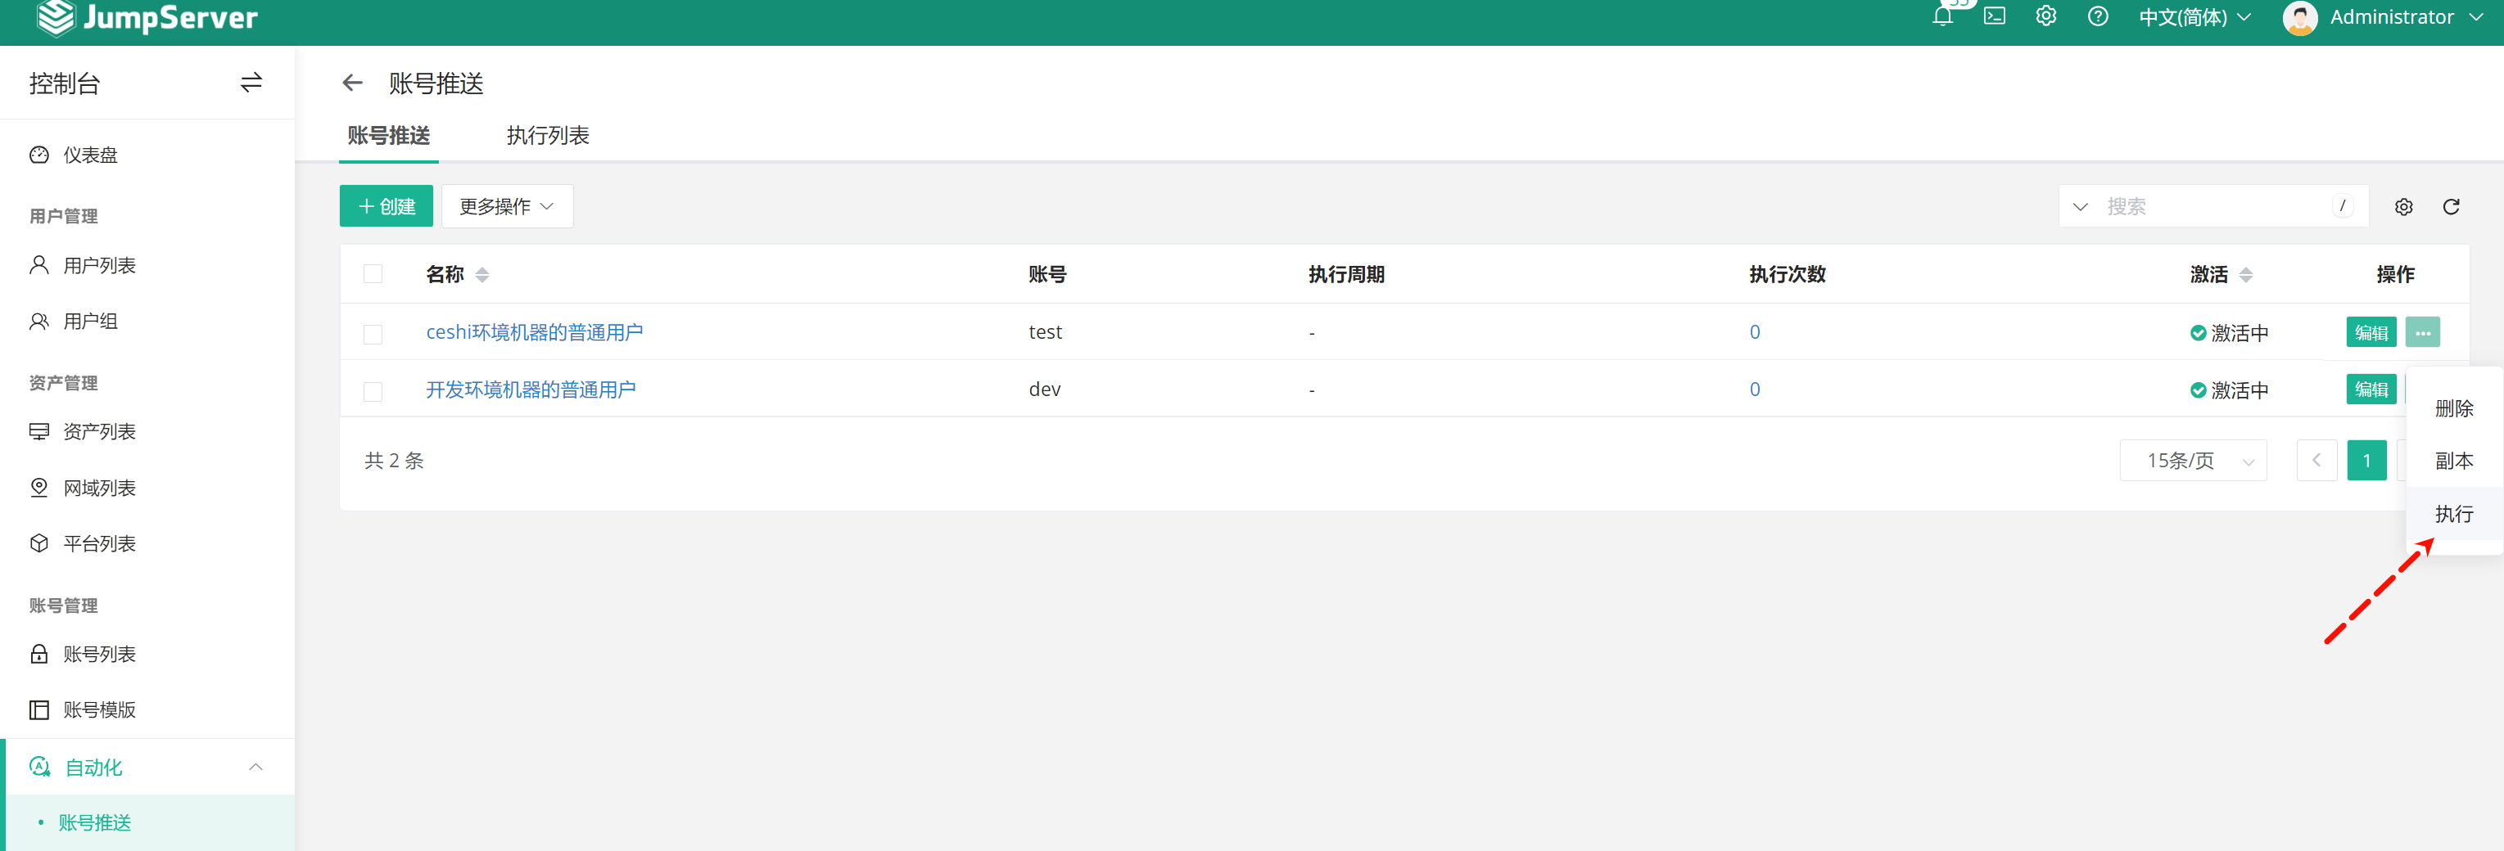Open the web terminal icon
2504x851 pixels.
click(1995, 16)
